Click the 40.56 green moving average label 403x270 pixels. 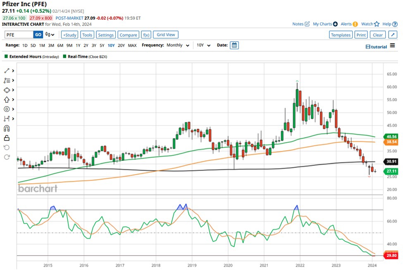point(391,137)
